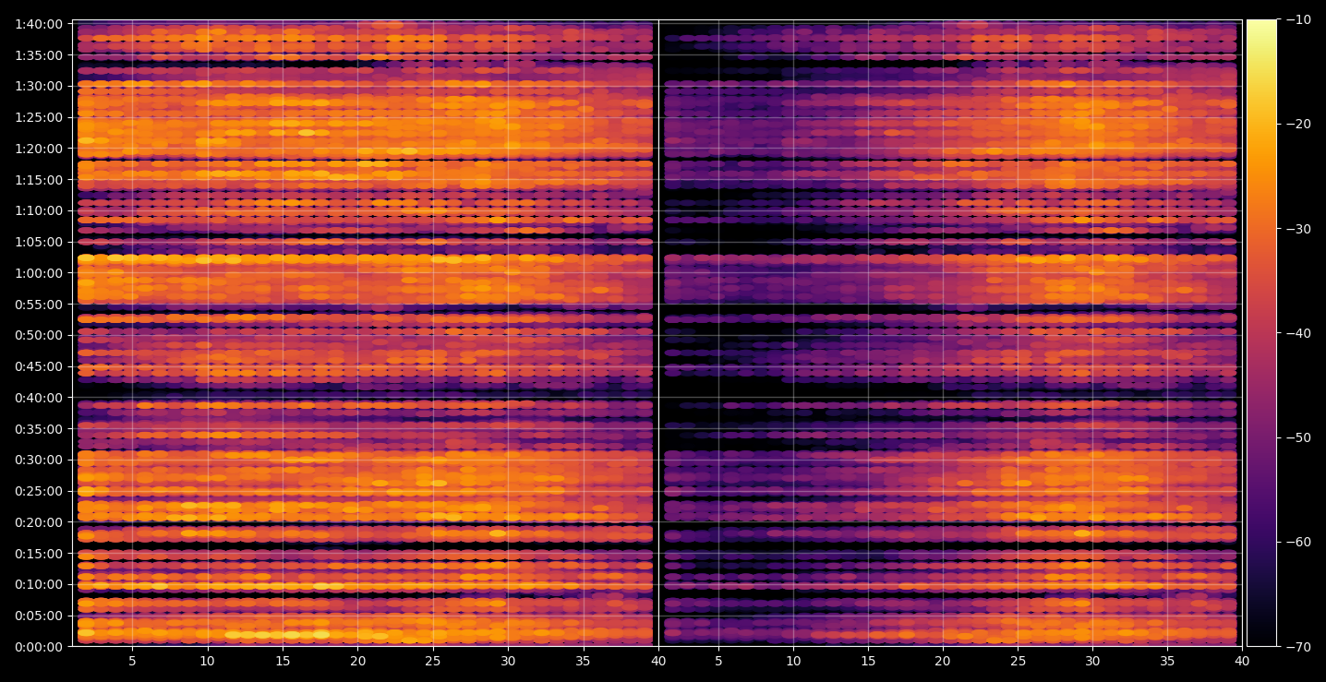Image resolution: width=1326 pixels, height=682 pixels.
Task: Select the 0:40:00 y-axis tick label
Action: [40, 398]
